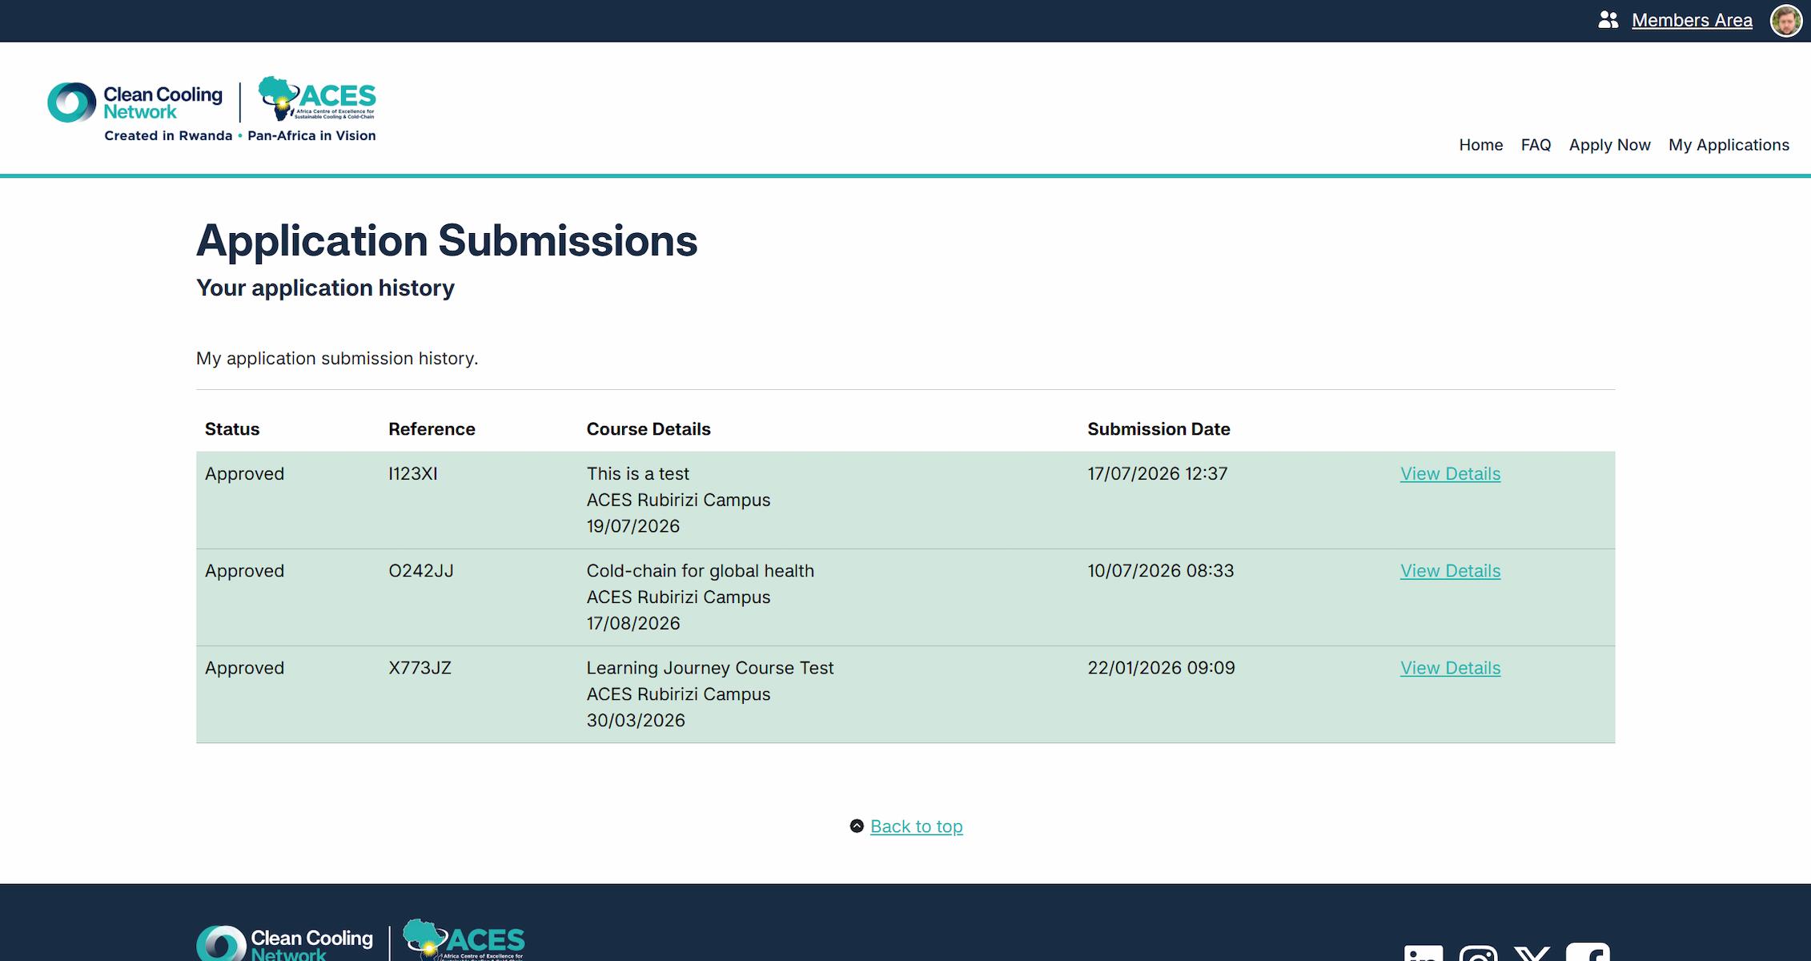Select reference text O242JJ
The image size is (1811, 961).
pos(421,570)
